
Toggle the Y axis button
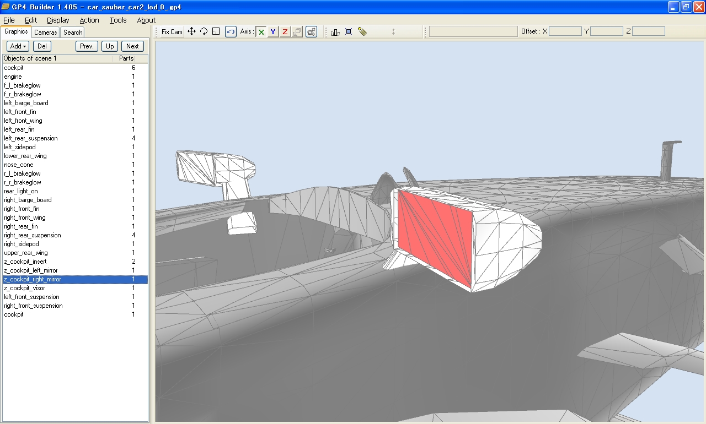[273, 31]
